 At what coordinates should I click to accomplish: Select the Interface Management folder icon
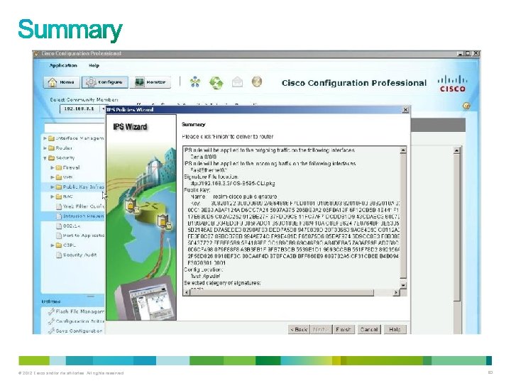coord(51,138)
